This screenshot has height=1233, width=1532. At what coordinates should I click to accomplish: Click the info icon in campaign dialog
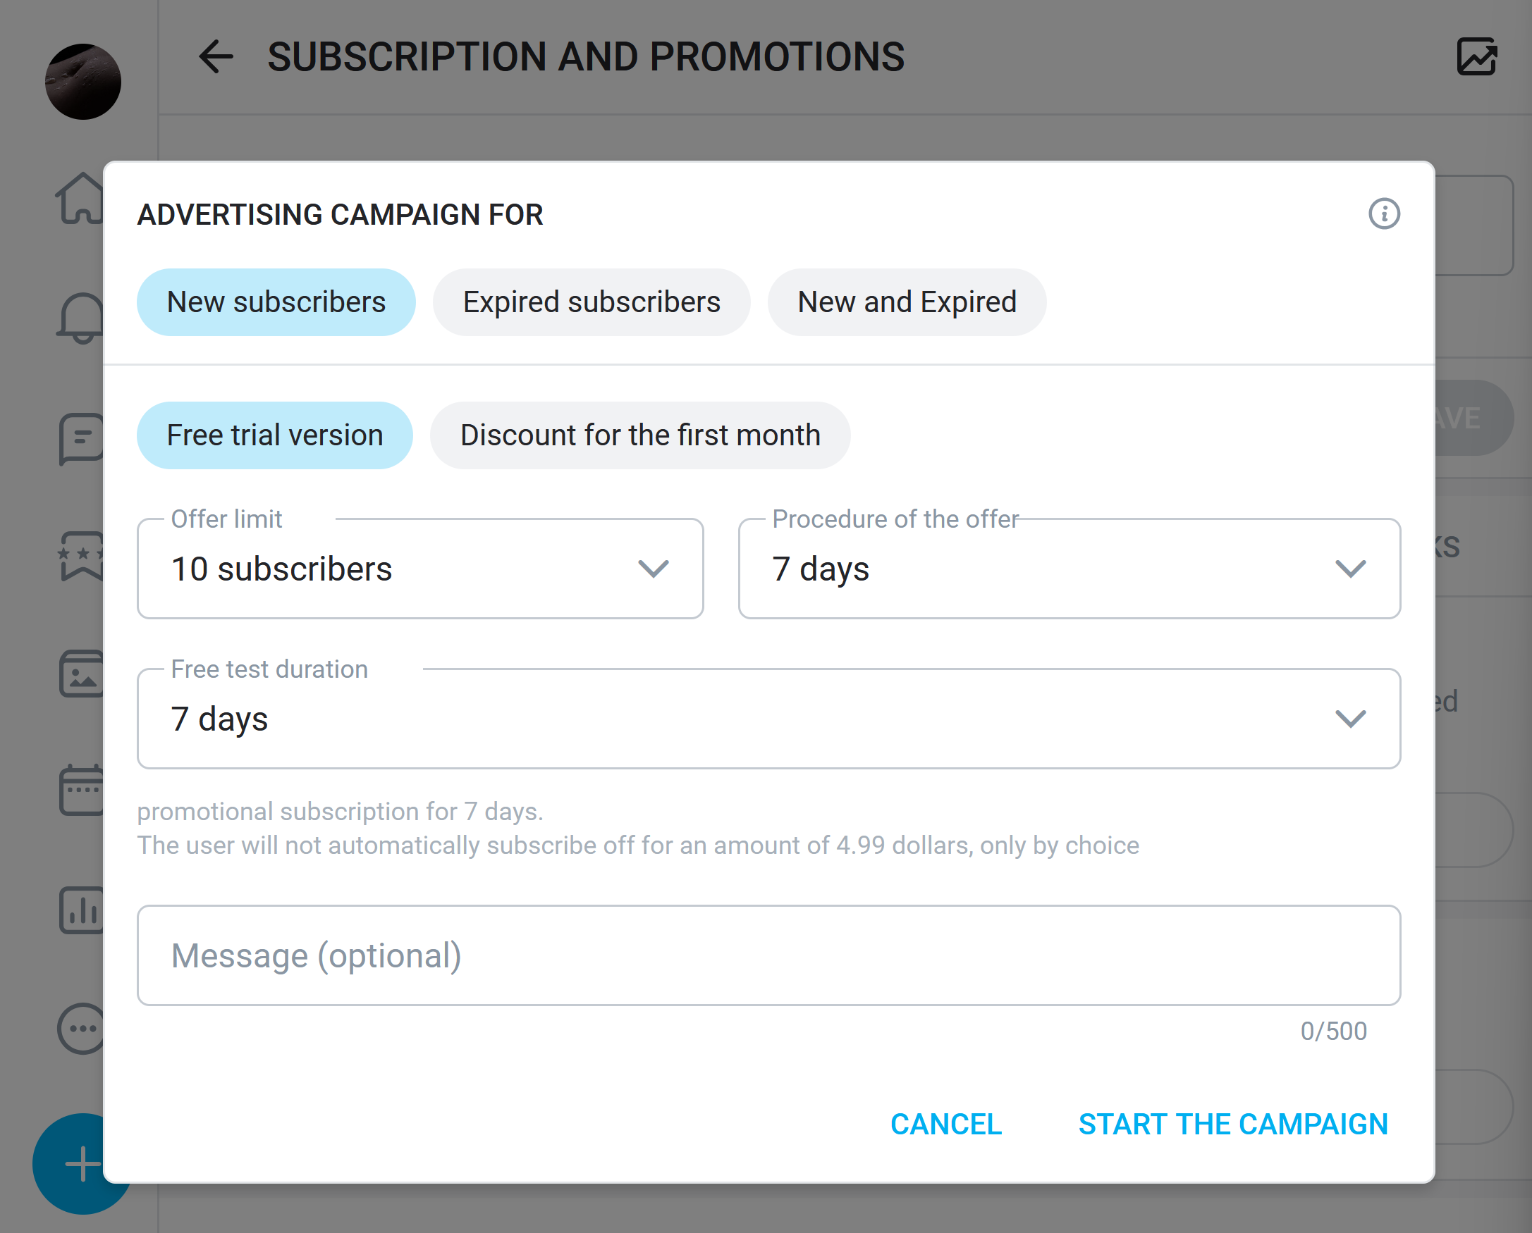pos(1383,213)
